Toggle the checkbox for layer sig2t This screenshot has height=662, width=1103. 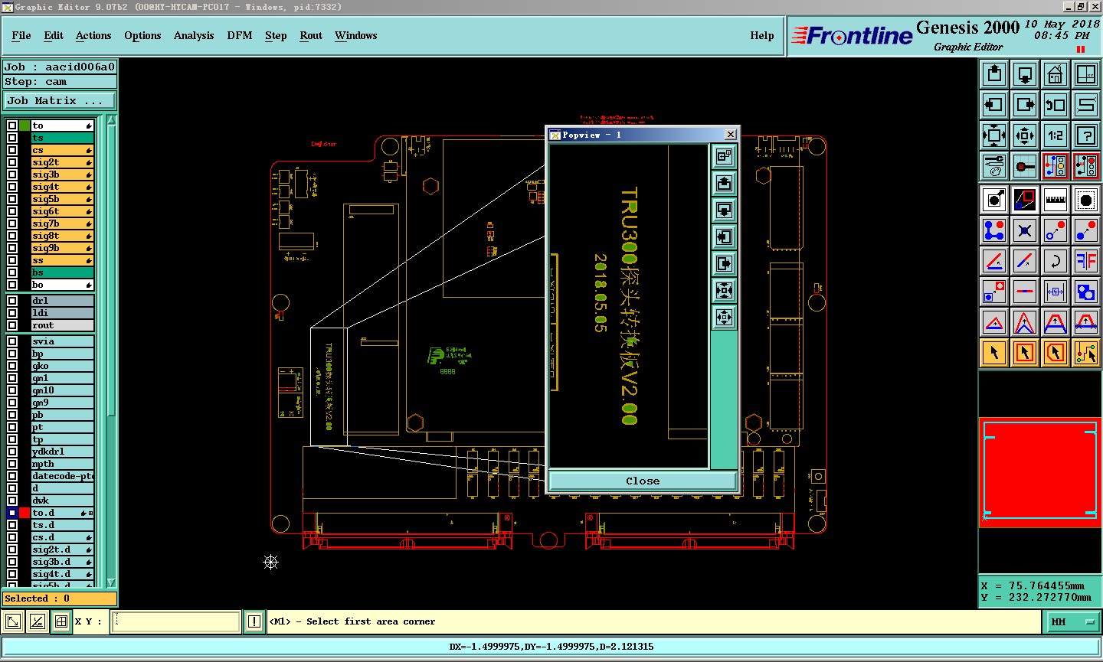pos(12,162)
